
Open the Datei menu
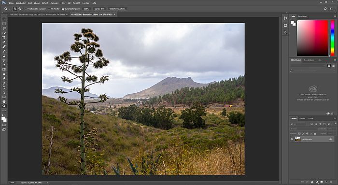[x=11, y=3]
